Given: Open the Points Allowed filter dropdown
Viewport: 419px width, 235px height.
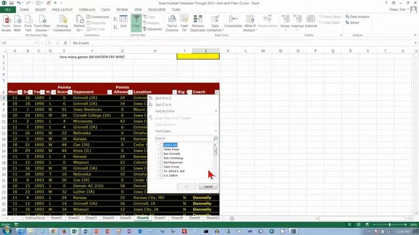Looking at the screenshot, I should (130, 92).
